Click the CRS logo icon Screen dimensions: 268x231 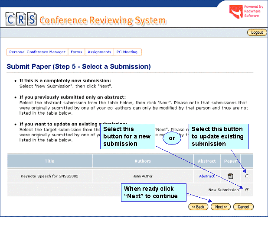[21, 20]
